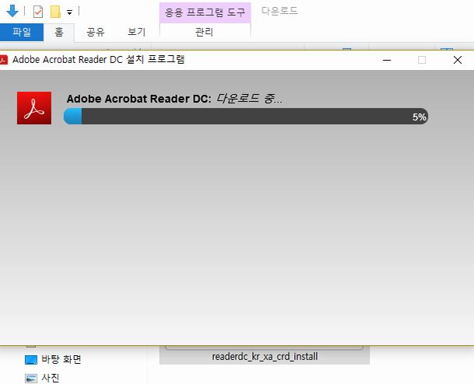
Task: Open the 파일 menu in Explorer
Action: (x=22, y=32)
